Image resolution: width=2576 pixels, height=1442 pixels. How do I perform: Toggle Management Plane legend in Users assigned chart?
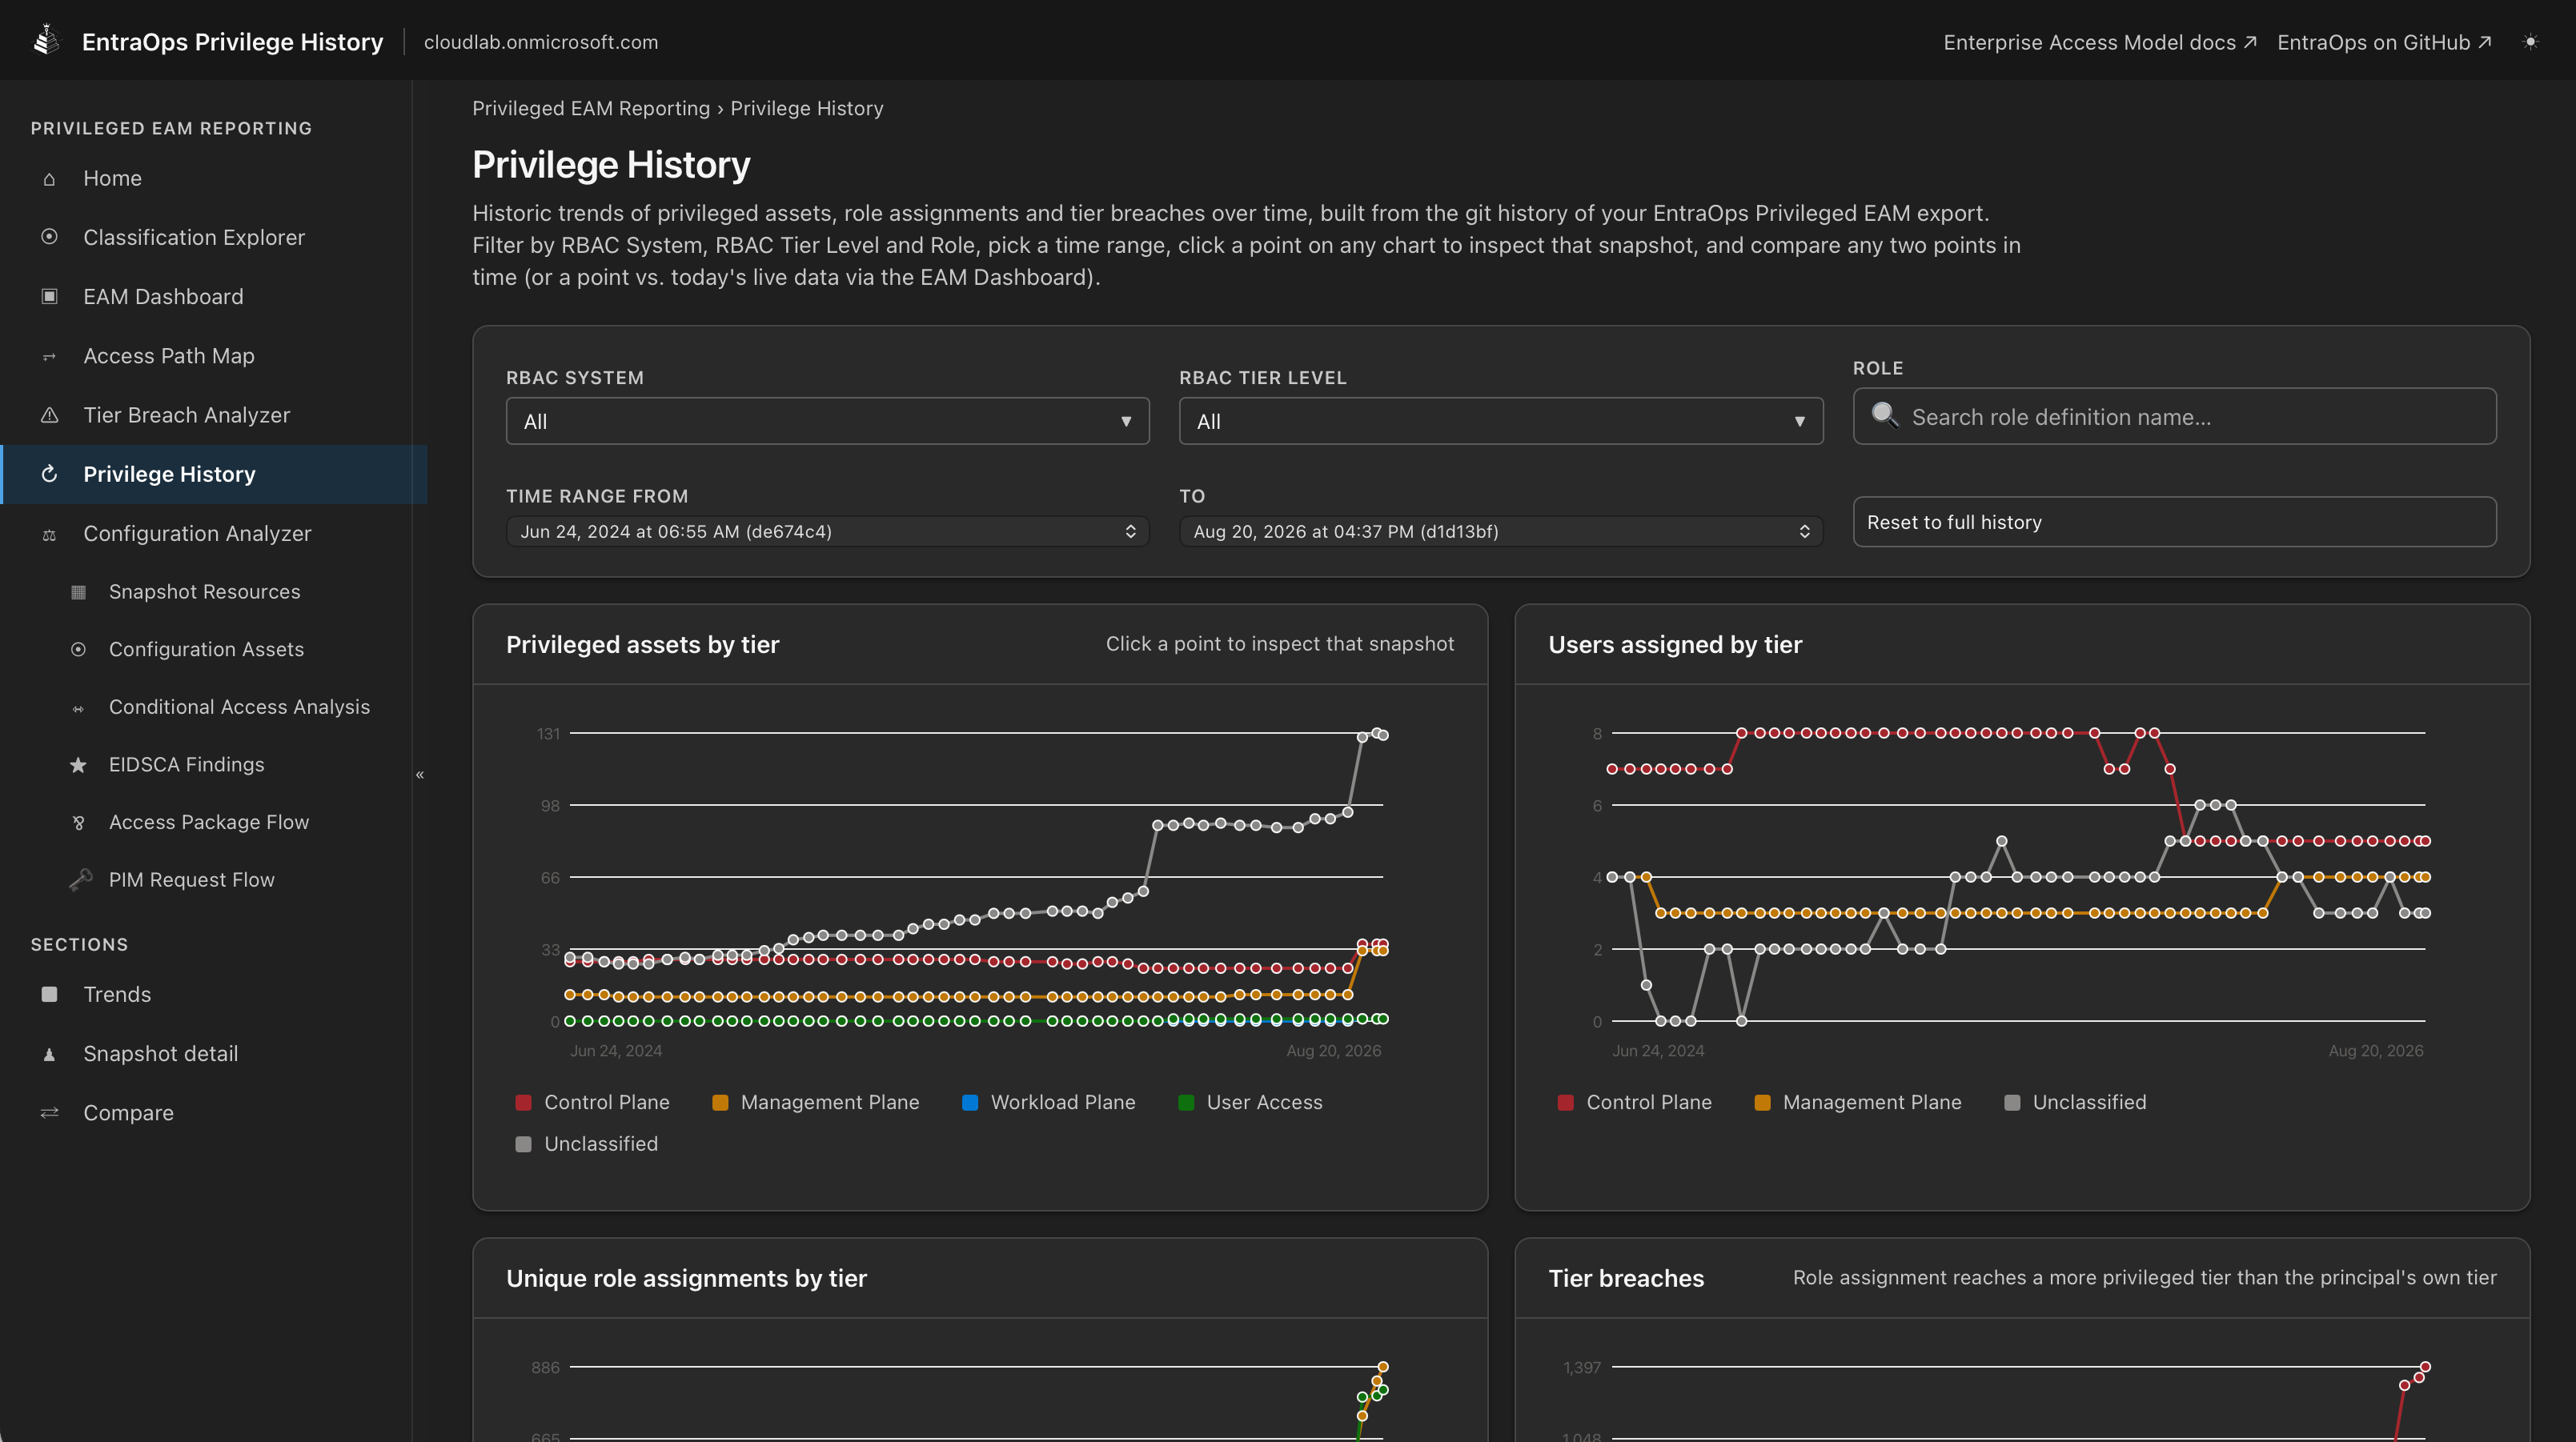(x=1857, y=1102)
